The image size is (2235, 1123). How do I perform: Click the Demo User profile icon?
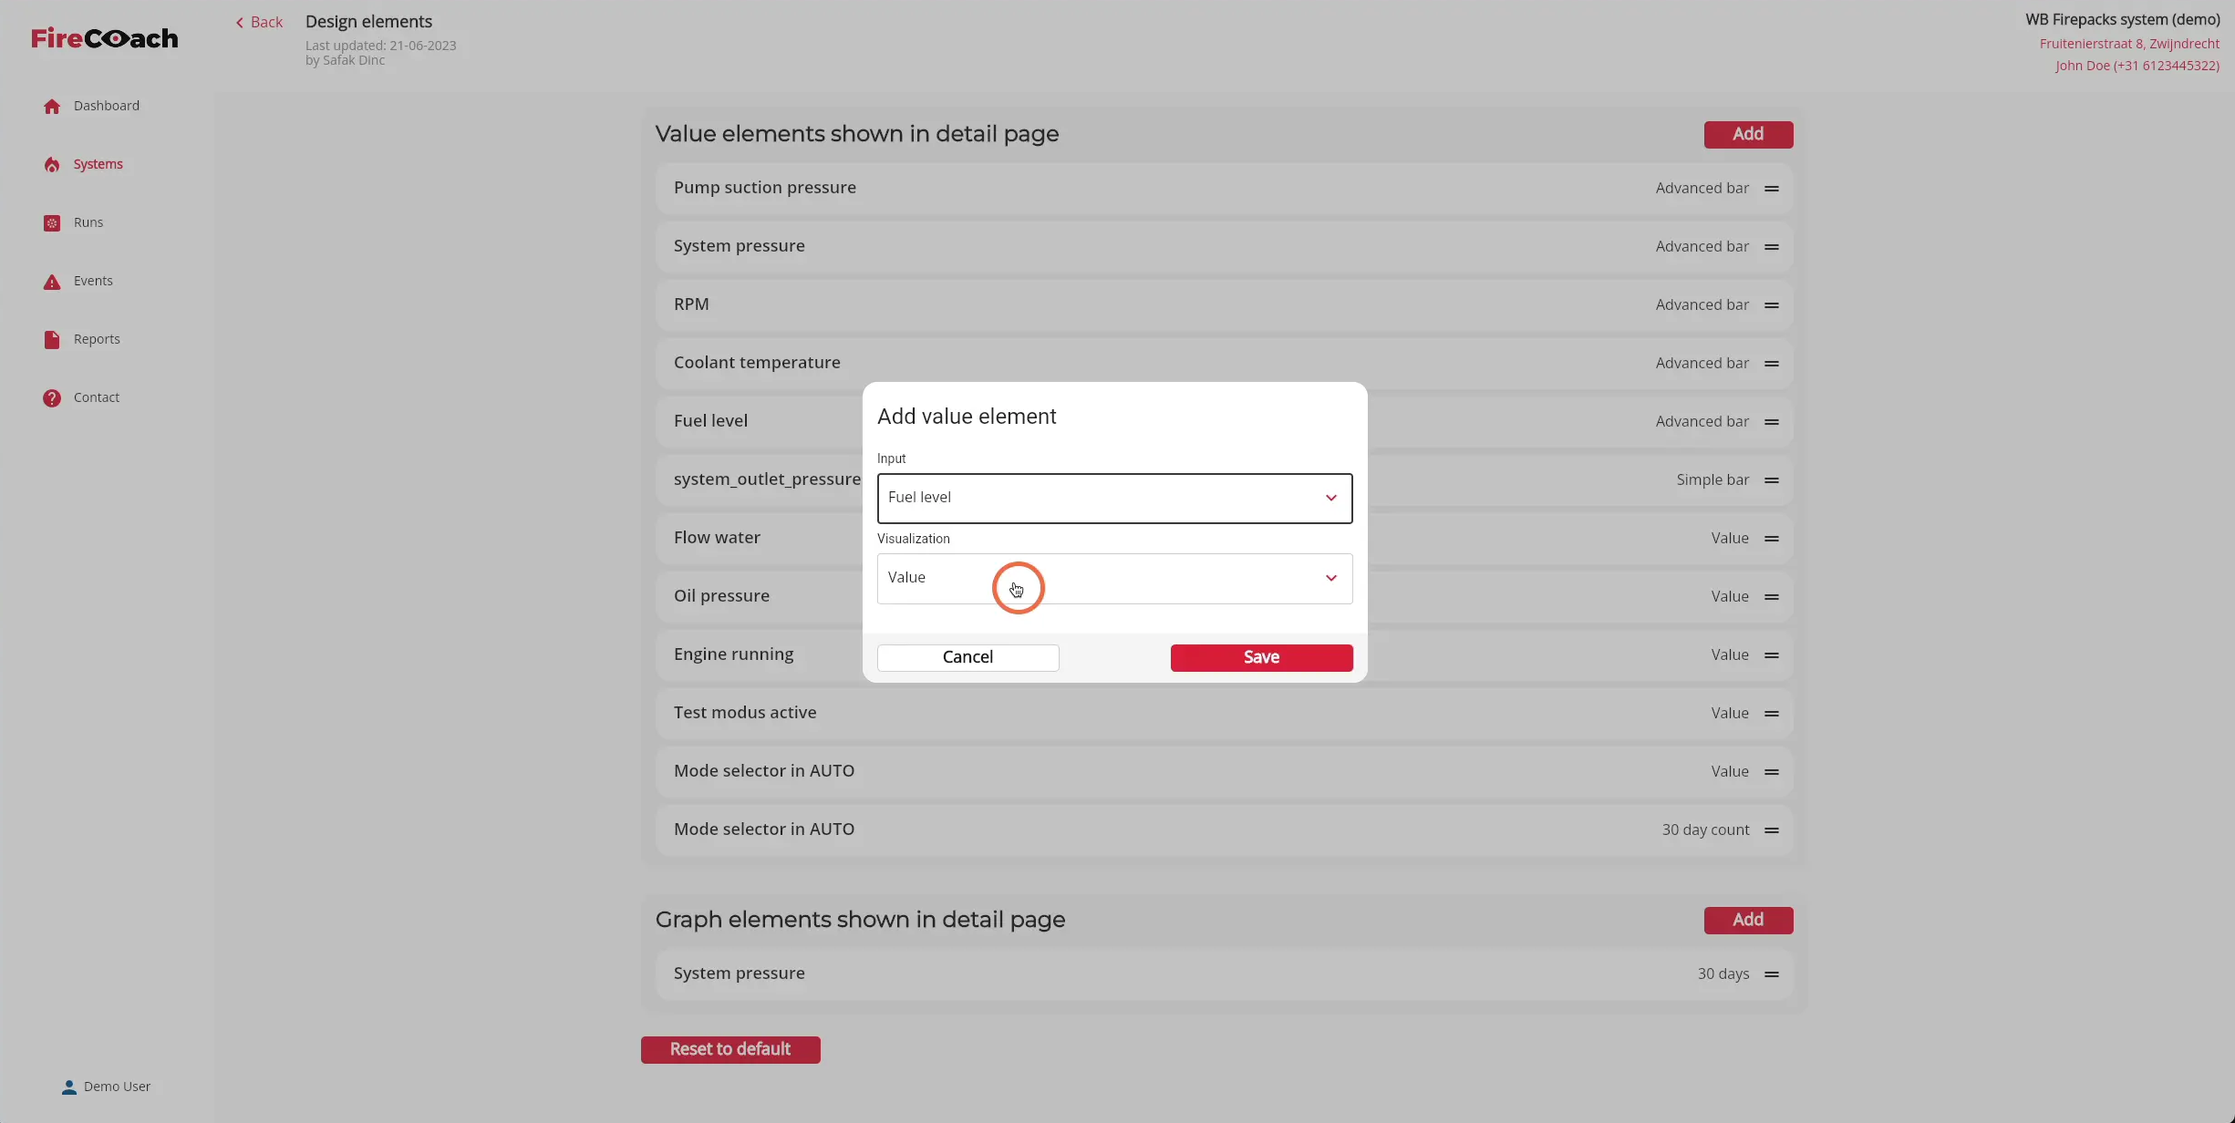click(68, 1087)
